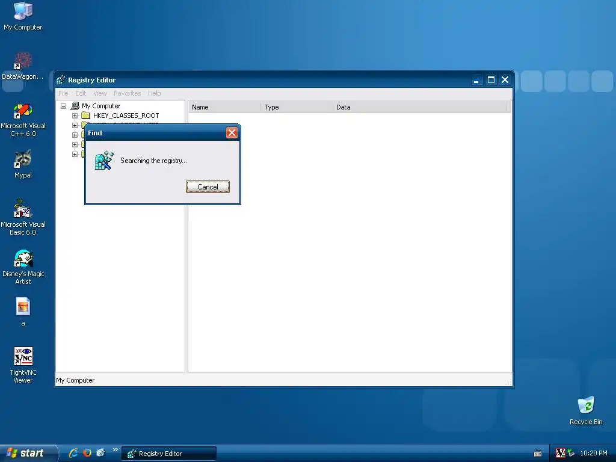Click the Registry Editor taskbar button
Image resolution: width=616 pixels, height=462 pixels.
pos(169,454)
